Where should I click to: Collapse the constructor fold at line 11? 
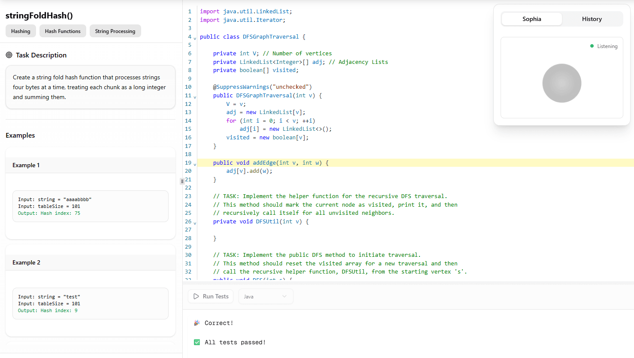195,96
